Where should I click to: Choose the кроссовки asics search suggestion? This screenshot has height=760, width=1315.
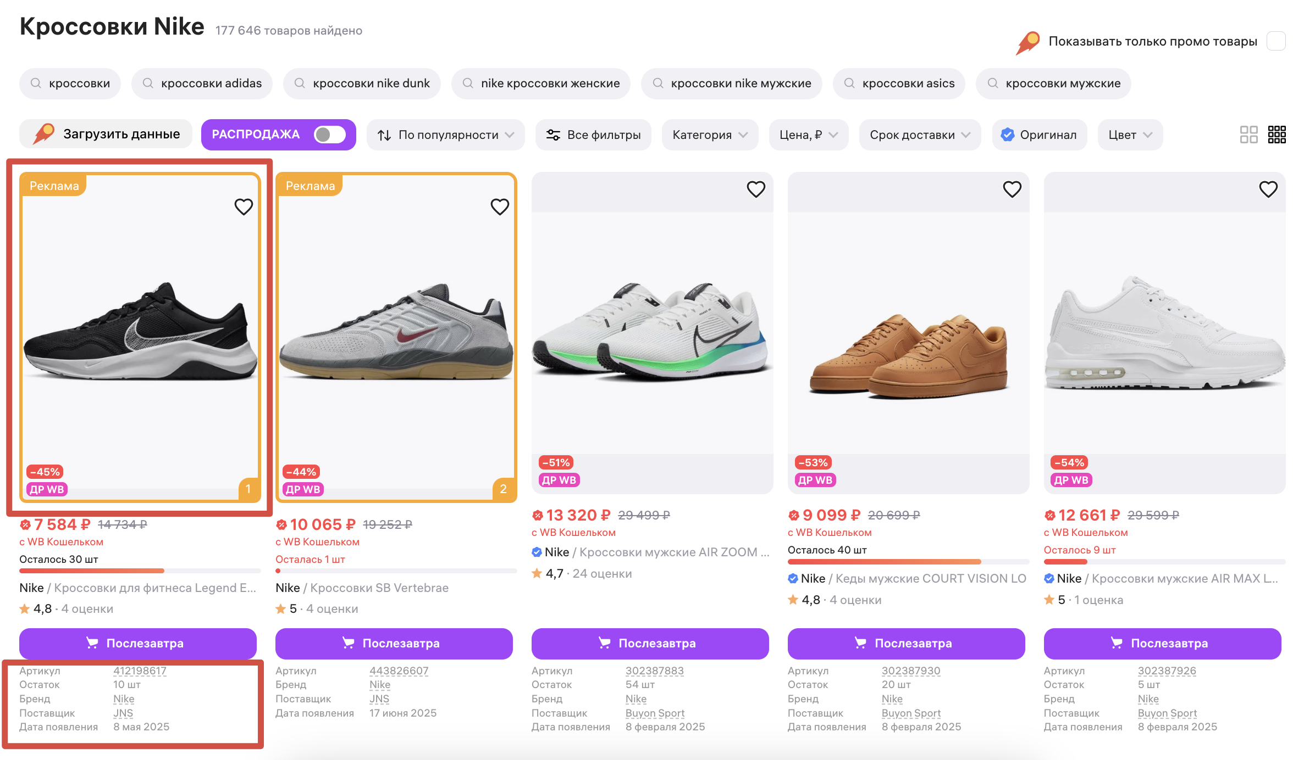pos(899,83)
